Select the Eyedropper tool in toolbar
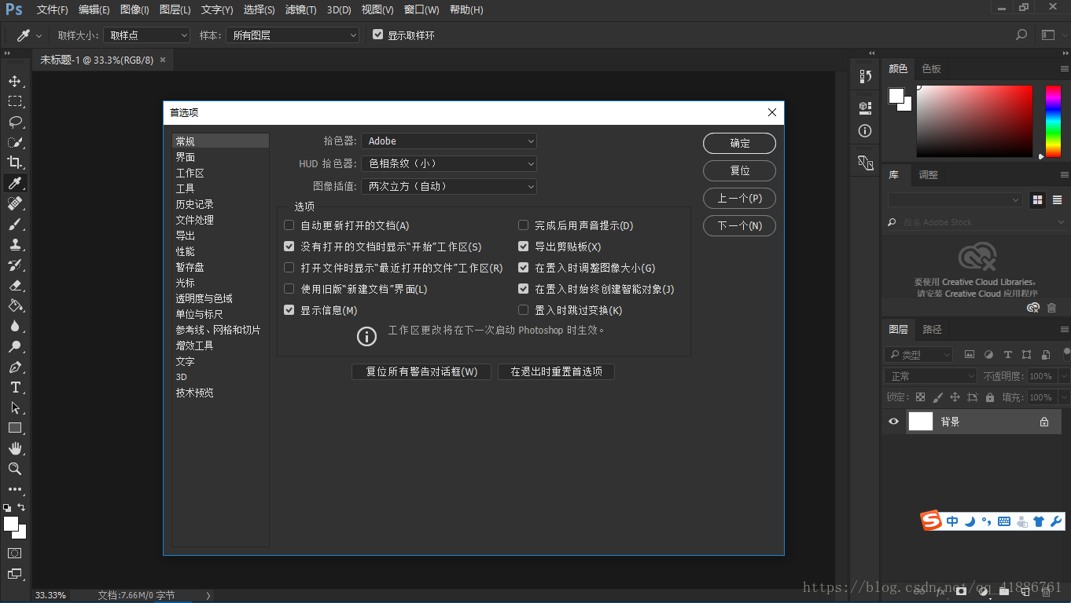This screenshot has width=1071, height=603. 15,183
